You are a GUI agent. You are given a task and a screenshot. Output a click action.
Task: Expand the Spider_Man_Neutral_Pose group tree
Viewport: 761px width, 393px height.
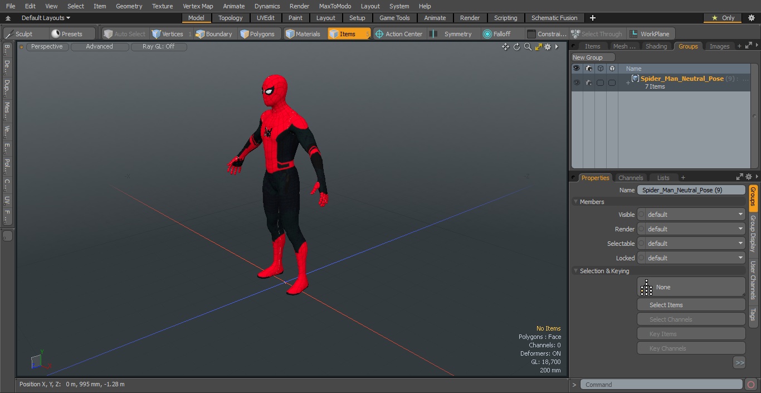pyautogui.click(x=628, y=83)
